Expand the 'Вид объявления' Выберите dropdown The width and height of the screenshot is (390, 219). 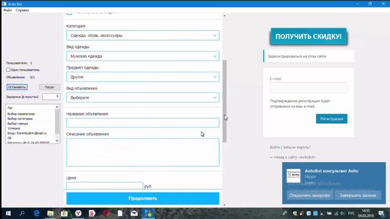coord(143,97)
